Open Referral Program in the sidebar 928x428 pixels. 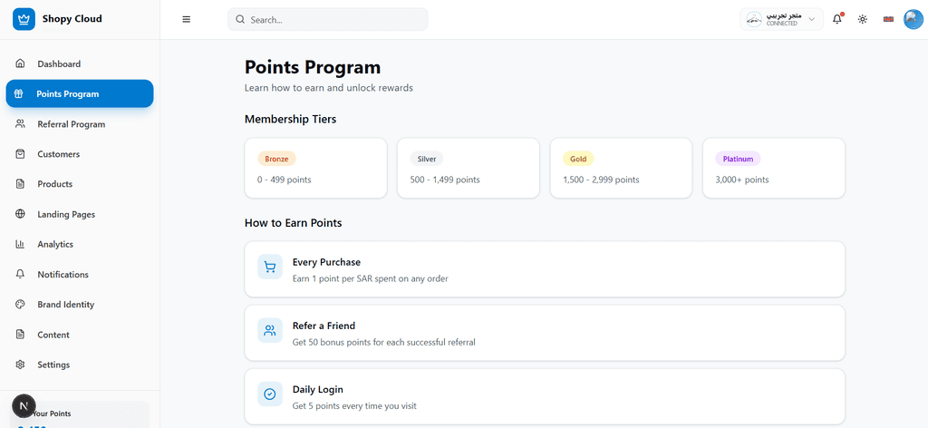coord(71,124)
